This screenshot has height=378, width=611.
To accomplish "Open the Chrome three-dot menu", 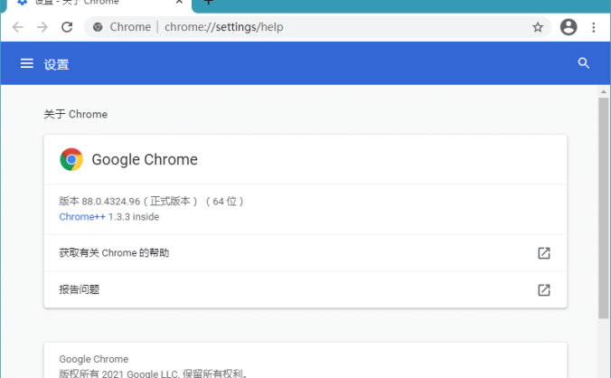I will pyautogui.click(x=594, y=27).
